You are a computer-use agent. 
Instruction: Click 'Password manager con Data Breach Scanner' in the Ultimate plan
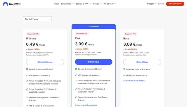(44, 99)
